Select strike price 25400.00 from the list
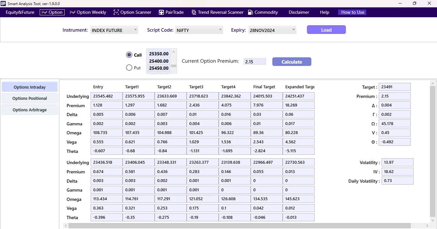This screenshot has width=437, height=229. [x=158, y=61]
